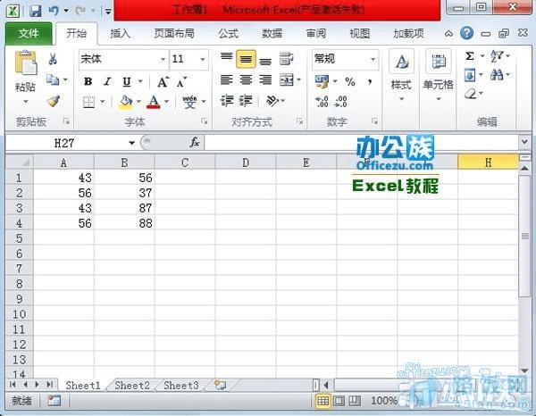Click the Insert Worksheet tab icon
This screenshot has width=536, height=416.
(x=220, y=386)
